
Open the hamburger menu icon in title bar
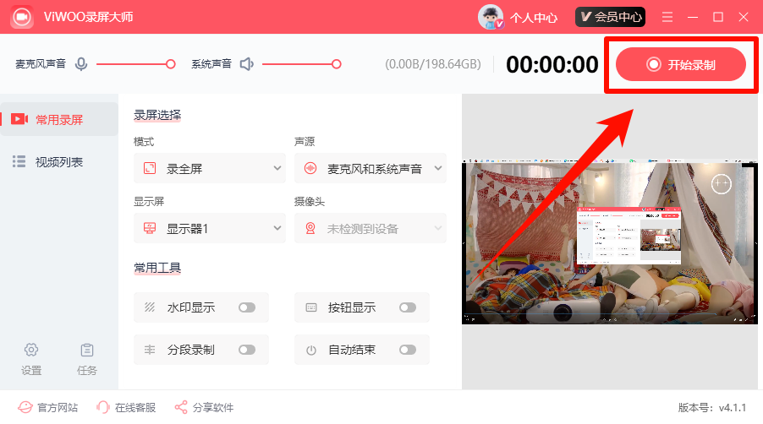pos(667,17)
